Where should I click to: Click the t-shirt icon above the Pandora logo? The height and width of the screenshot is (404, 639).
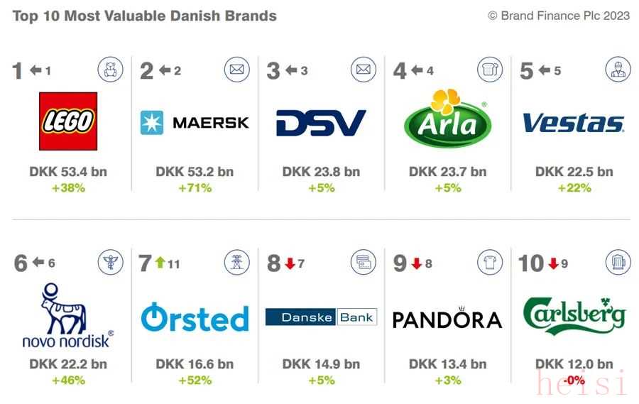[490, 262]
